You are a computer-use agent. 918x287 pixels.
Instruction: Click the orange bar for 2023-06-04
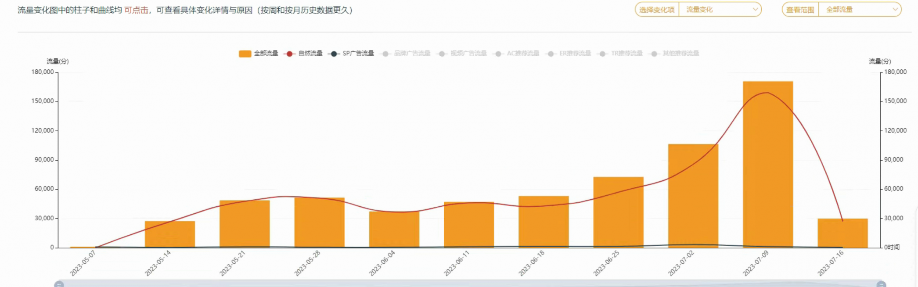(x=394, y=230)
